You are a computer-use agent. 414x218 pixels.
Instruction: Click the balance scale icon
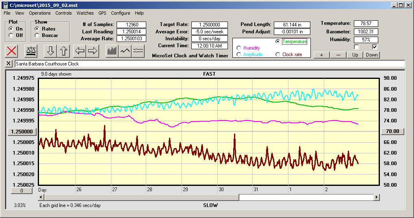[x=30, y=51]
